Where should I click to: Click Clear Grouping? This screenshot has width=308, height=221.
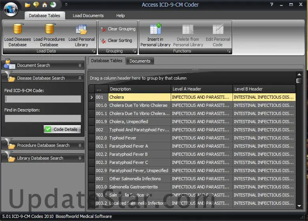pos(118,29)
